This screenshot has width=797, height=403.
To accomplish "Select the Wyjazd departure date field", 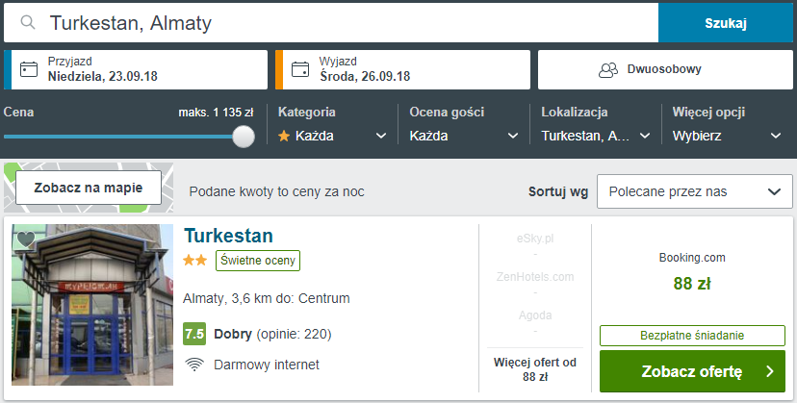I will (402, 69).
